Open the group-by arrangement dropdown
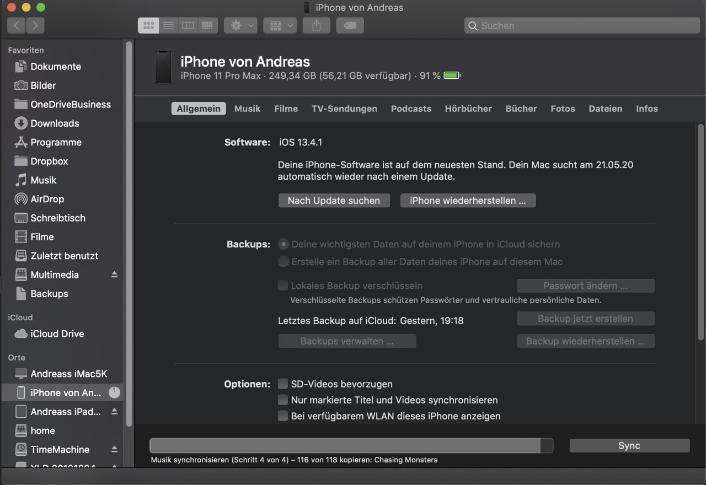This screenshot has width=706, height=485. 280,25
